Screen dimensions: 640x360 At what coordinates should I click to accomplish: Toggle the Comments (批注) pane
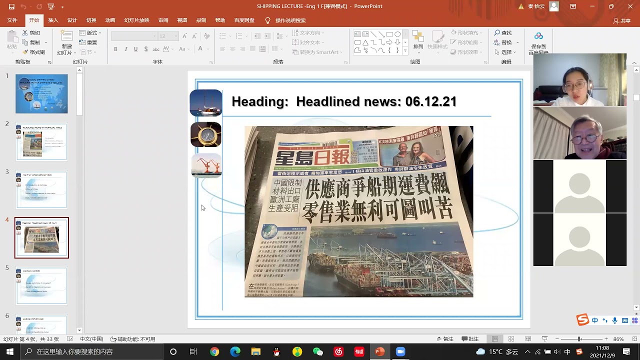pos(470,339)
